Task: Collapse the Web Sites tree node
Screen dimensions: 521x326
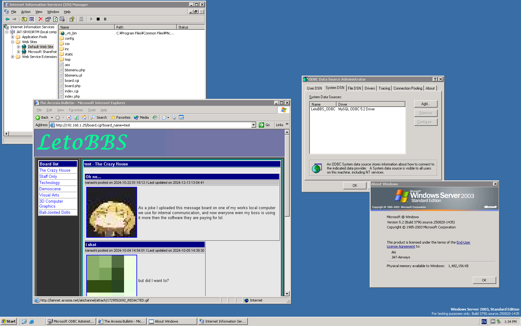Action: [x=13, y=42]
